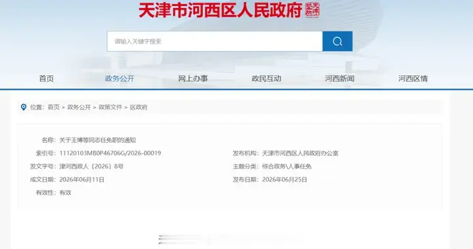The image size is (473, 249).
Task: Click the red seal logo beside site title
Action: (312, 10)
